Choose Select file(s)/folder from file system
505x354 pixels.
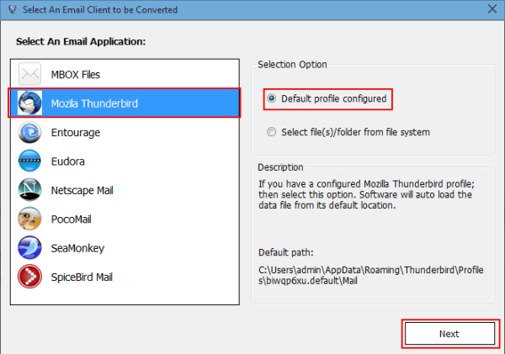[x=271, y=132]
